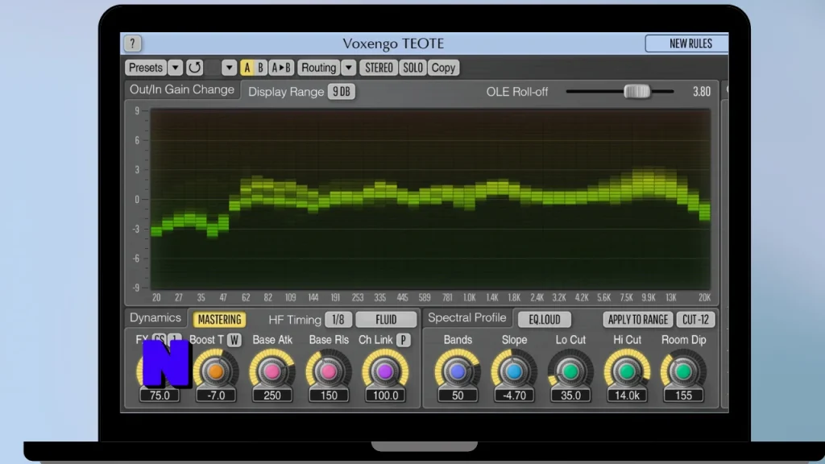
Task: Open the help question mark button
Action: (x=133, y=43)
